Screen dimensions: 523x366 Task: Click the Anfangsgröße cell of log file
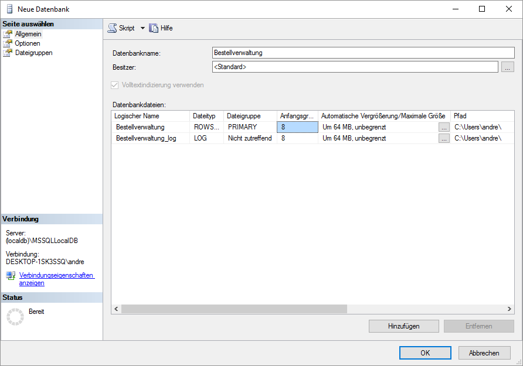pyautogui.click(x=297, y=139)
